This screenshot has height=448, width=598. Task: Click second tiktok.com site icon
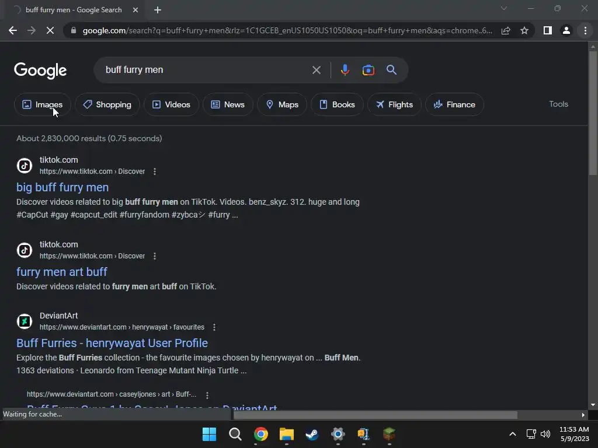click(25, 250)
